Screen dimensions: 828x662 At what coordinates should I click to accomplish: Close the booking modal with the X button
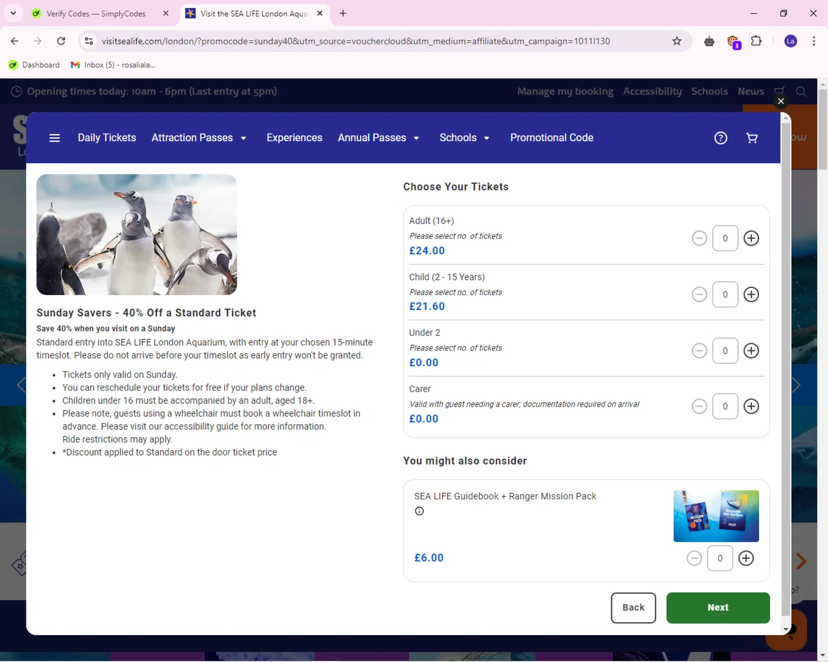781,101
